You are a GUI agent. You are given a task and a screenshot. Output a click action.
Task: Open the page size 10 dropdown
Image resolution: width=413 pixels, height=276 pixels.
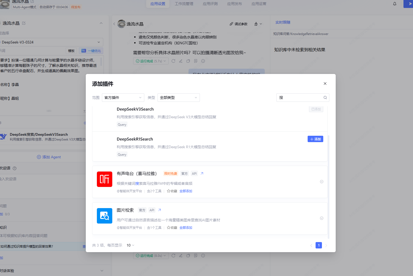tap(130, 245)
